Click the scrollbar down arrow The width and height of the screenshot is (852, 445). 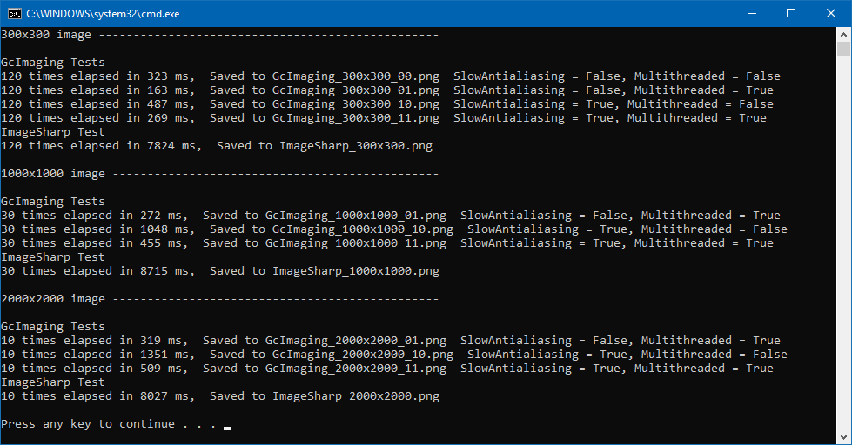pyautogui.click(x=843, y=437)
